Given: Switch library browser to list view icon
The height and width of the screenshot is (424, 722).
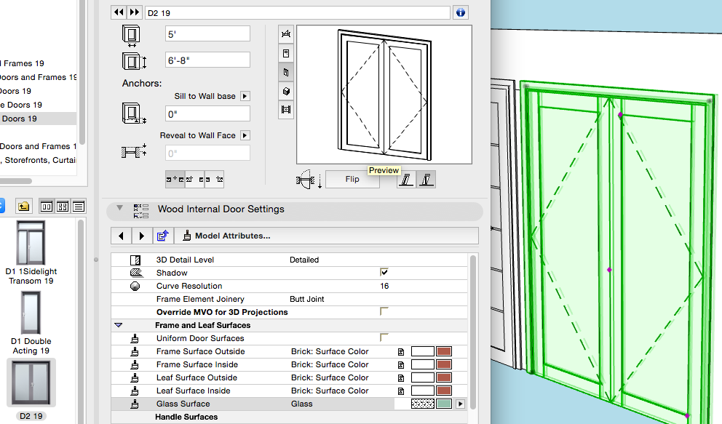Looking at the screenshot, I should pos(78,206).
